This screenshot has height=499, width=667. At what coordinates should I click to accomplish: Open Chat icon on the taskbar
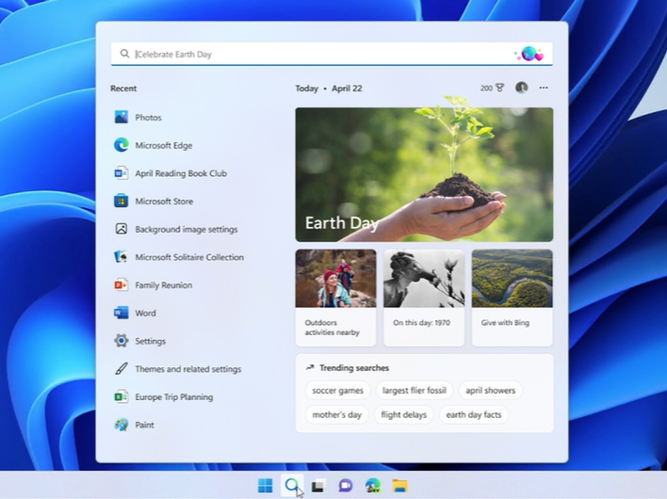(346, 486)
